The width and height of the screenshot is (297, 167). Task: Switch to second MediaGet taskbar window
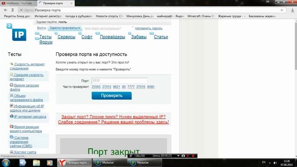click(144, 163)
